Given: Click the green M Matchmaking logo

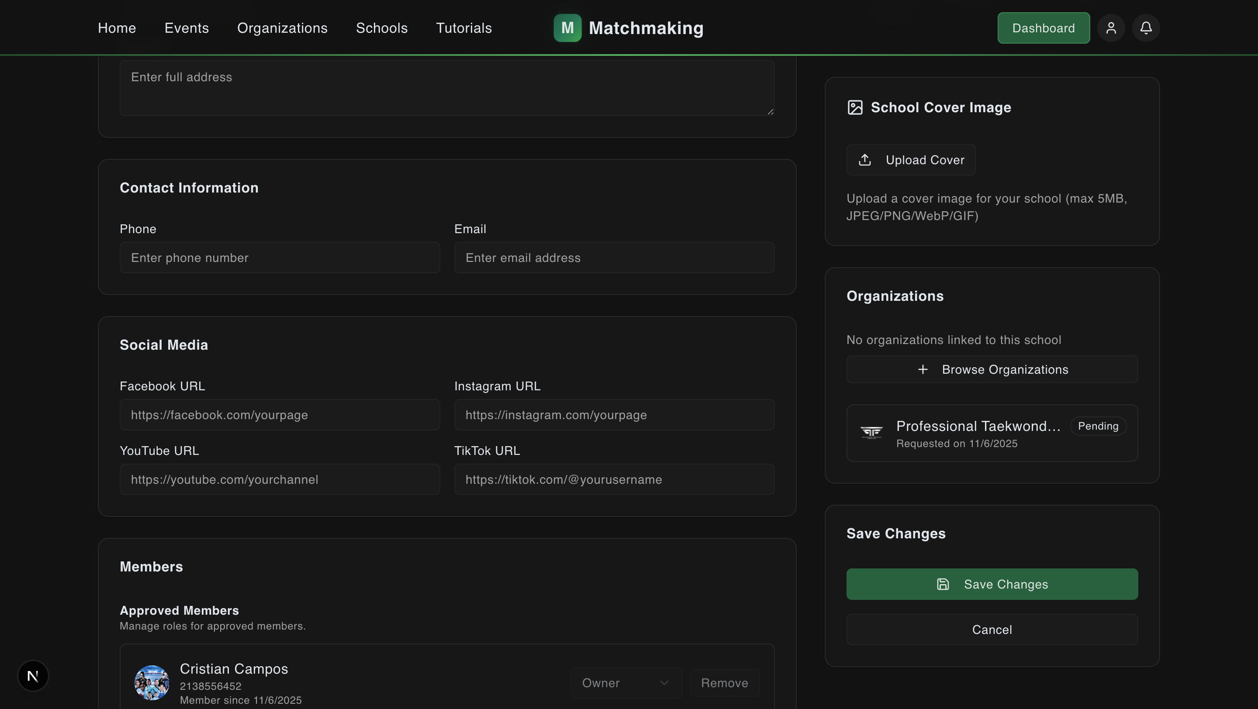Looking at the screenshot, I should pos(567,28).
